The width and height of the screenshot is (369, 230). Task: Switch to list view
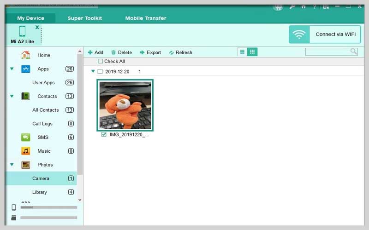242,52
